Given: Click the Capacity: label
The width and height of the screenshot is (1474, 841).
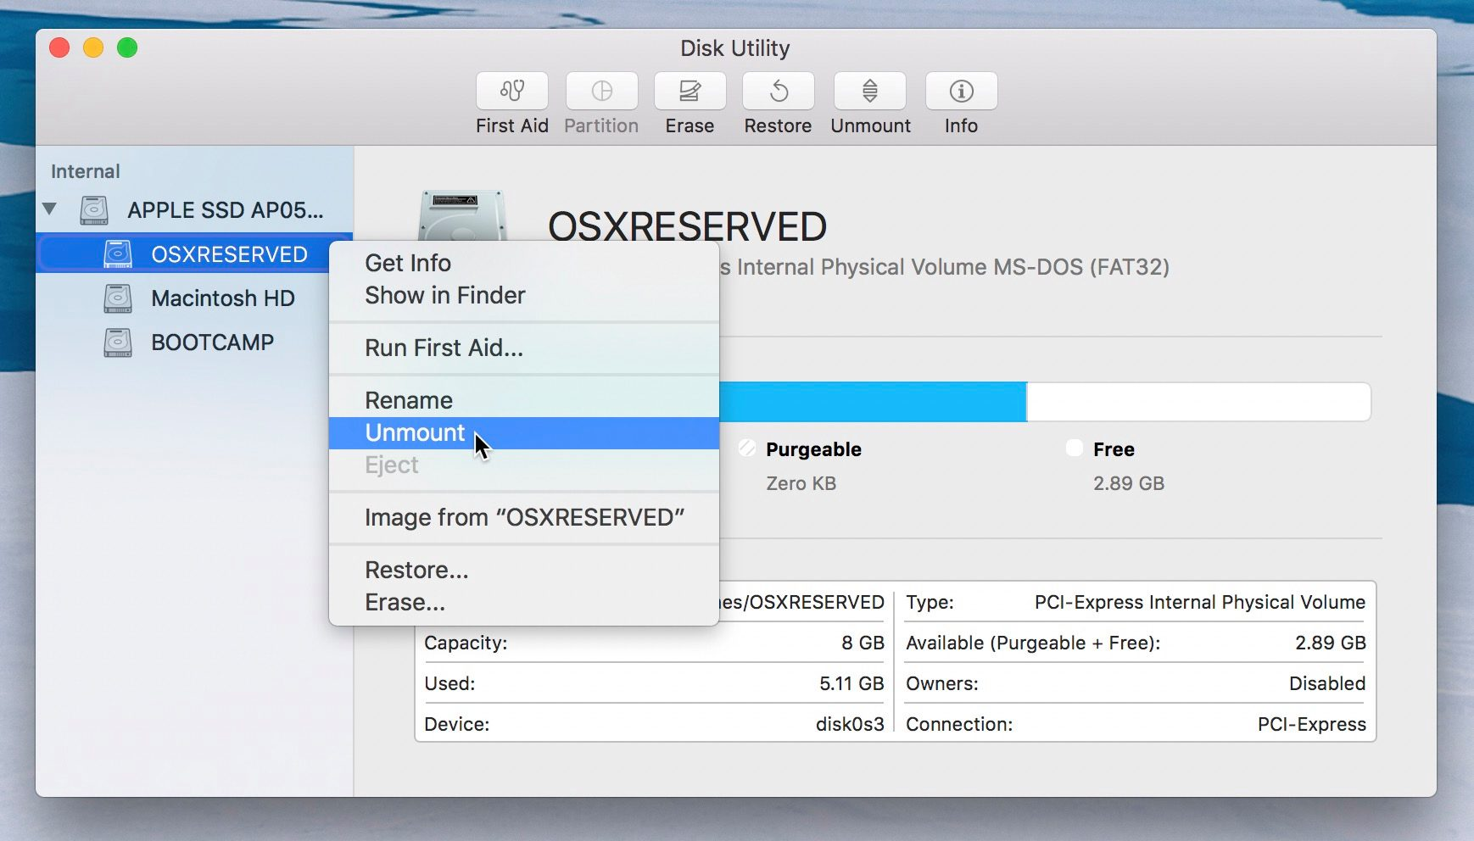Looking at the screenshot, I should point(466,643).
